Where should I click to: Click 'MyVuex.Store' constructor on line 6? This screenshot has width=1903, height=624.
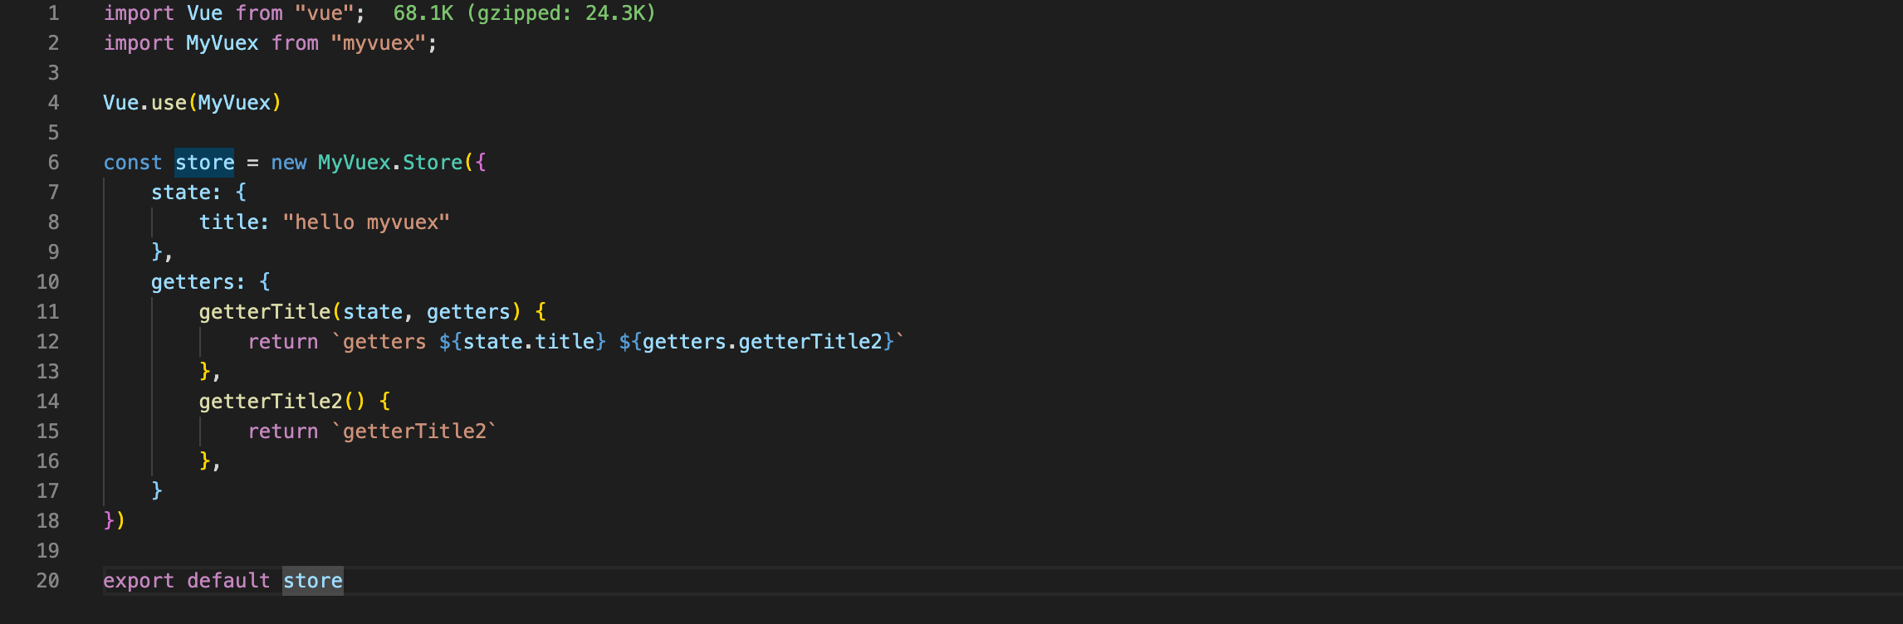(390, 163)
